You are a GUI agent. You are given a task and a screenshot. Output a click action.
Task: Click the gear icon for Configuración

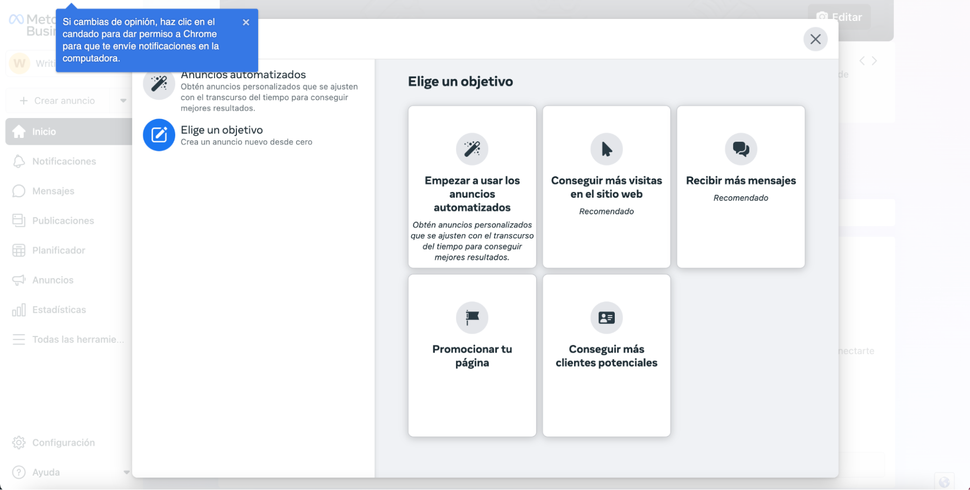(19, 442)
